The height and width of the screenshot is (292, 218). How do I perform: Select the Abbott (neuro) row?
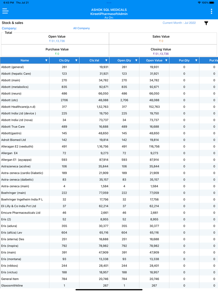click(x=109, y=93)
